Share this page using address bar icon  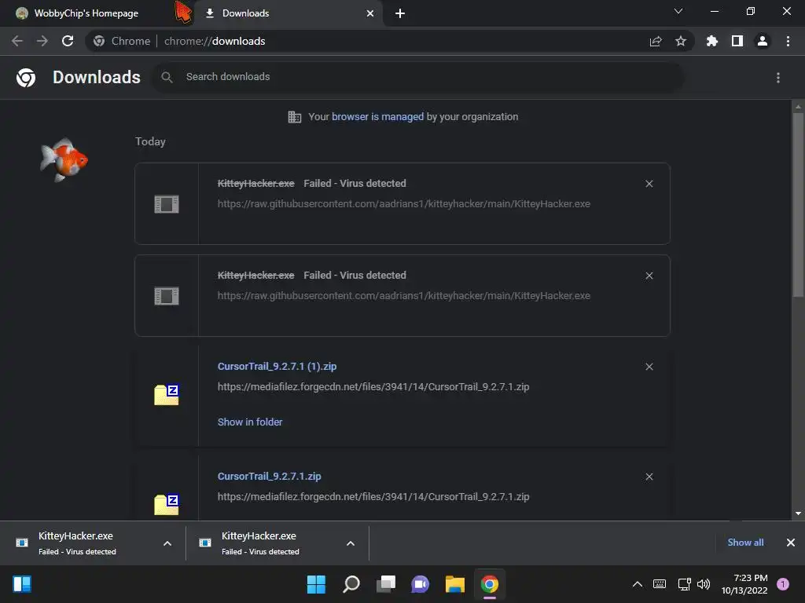point(656,42)
